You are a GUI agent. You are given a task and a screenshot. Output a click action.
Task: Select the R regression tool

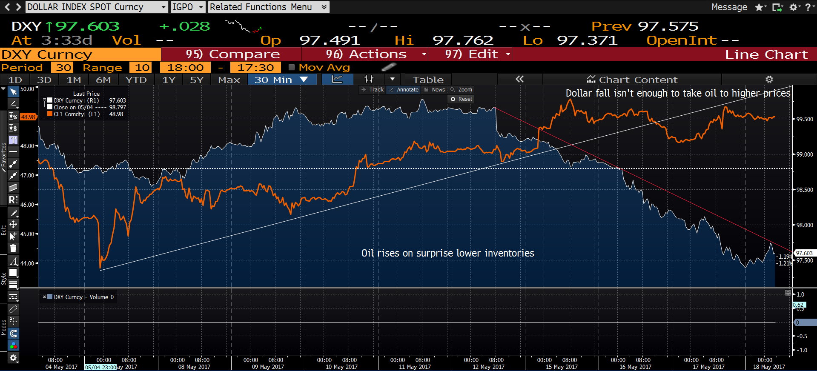[x=13, y=200]
